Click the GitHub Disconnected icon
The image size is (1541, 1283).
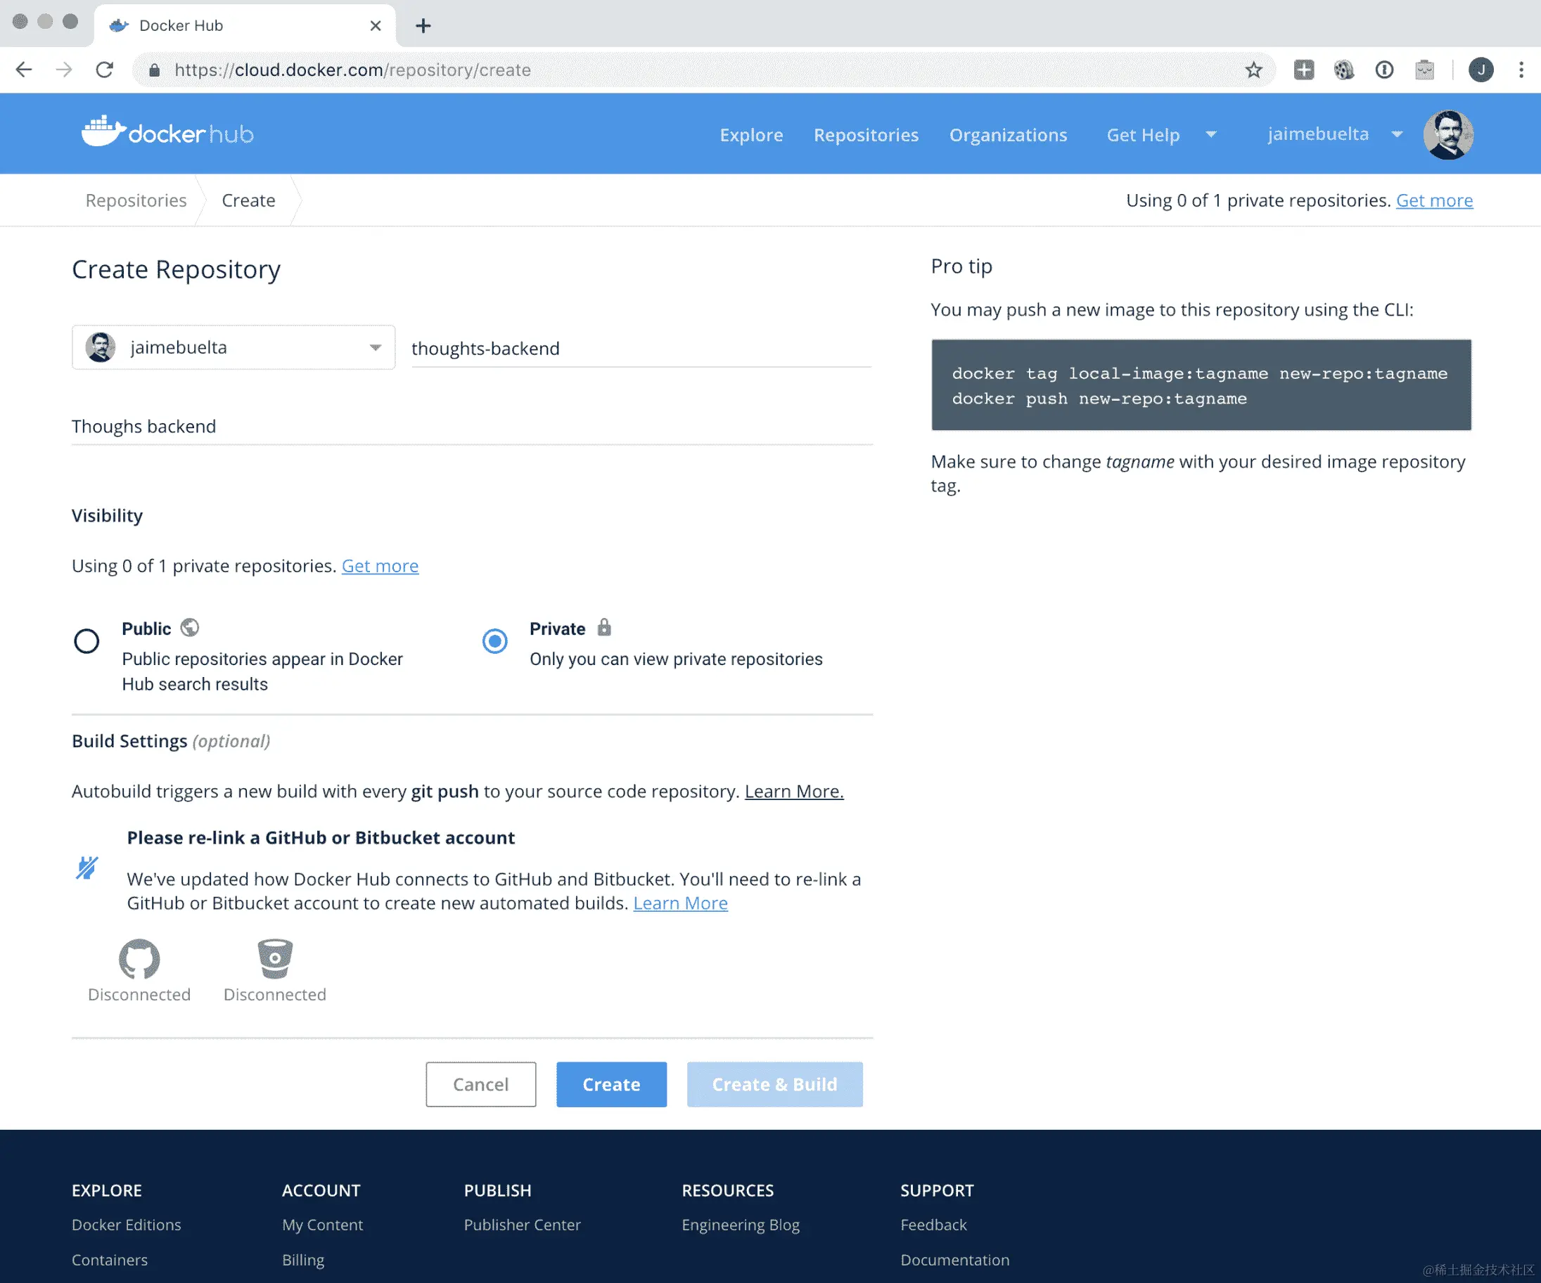tap(139, 959)
